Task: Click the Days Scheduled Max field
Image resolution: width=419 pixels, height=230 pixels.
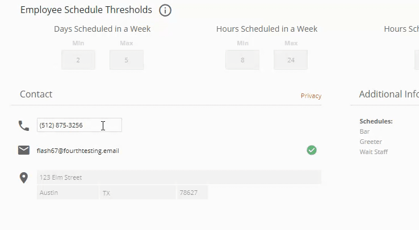Action: 126,60
